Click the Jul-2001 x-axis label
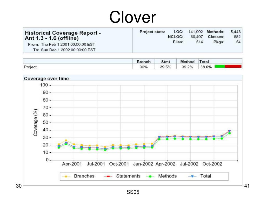The image size is (266, 199). point(96,164)
